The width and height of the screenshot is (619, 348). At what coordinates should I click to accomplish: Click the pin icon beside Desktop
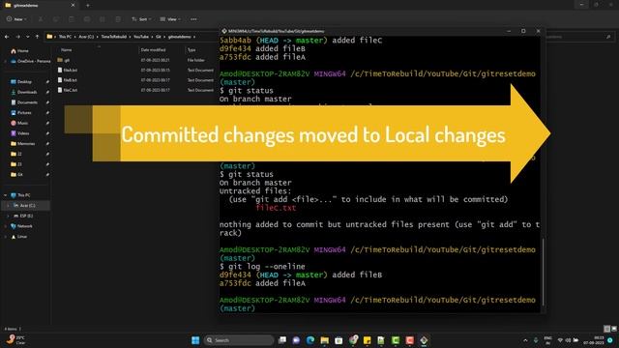[47, 81]
